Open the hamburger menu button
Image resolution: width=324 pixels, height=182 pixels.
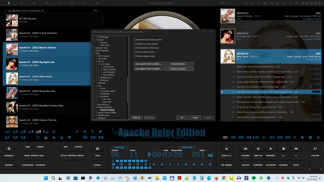pos(97,148)
